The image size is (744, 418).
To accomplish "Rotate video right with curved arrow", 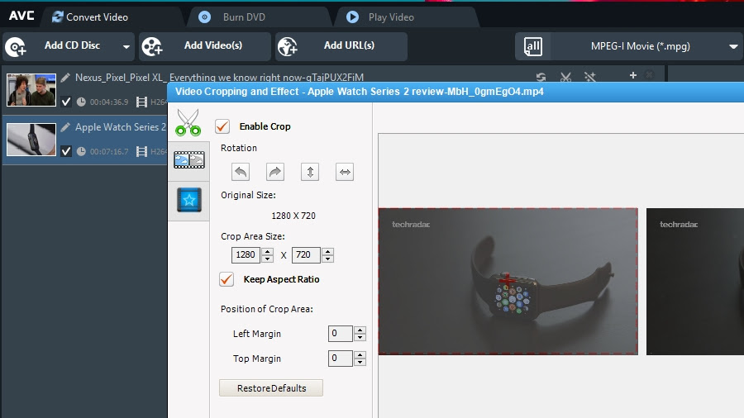I will pyautogui.click(x=275, y=172).
